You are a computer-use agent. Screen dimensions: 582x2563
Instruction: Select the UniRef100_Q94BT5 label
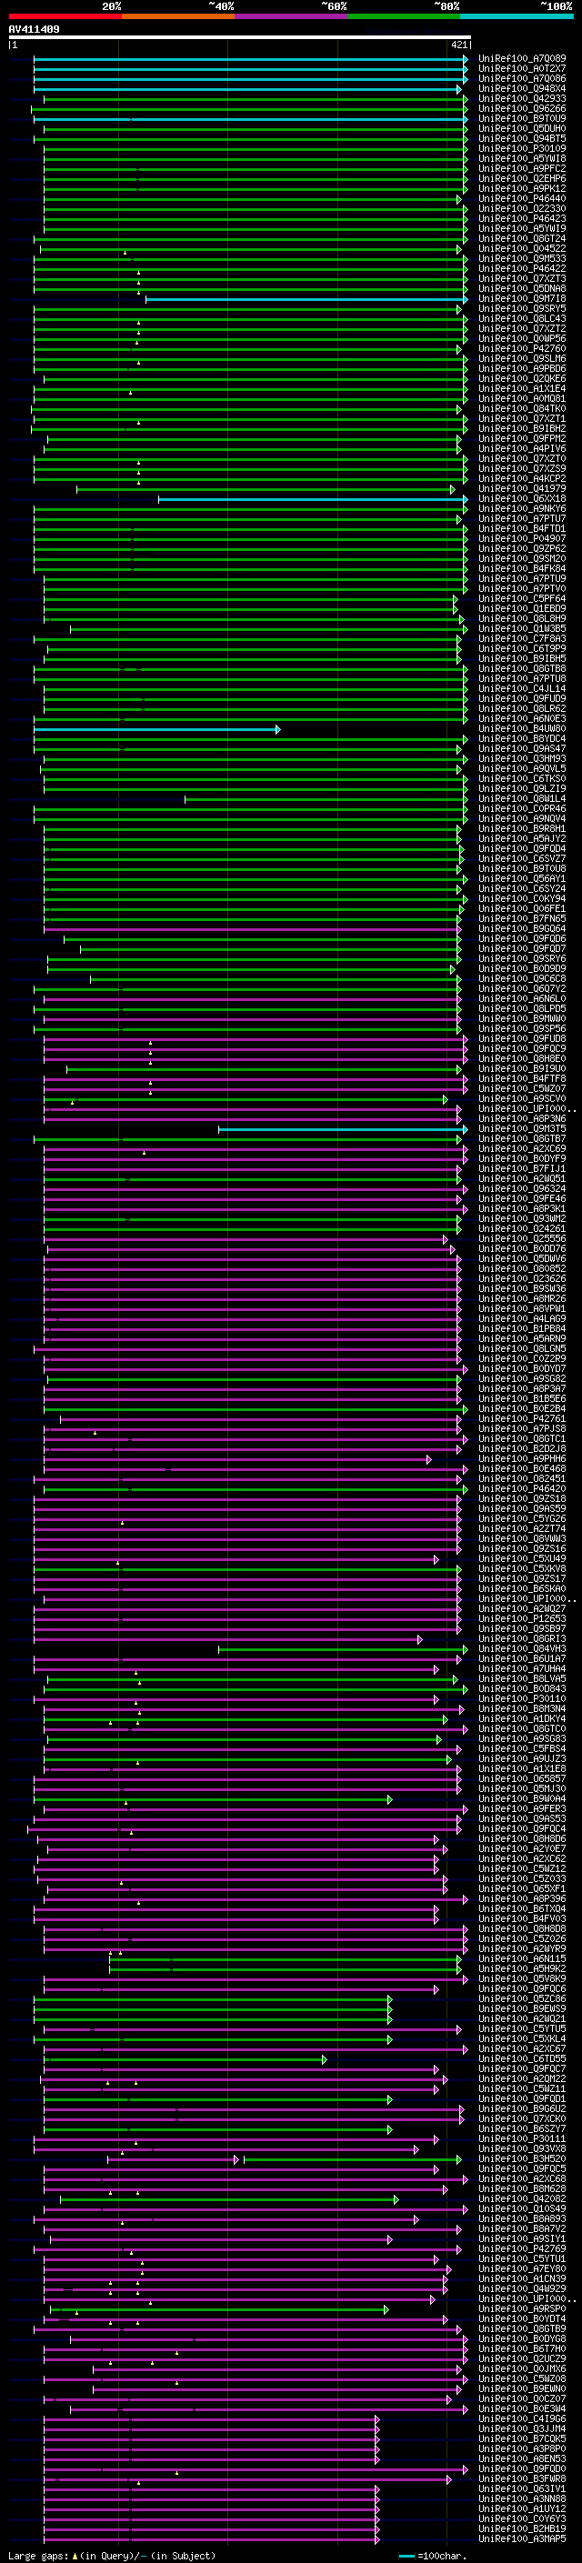click(522, 138)
